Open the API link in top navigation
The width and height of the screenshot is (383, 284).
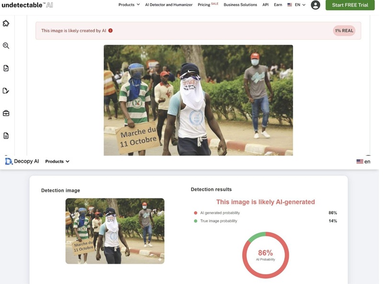[265, 5]
